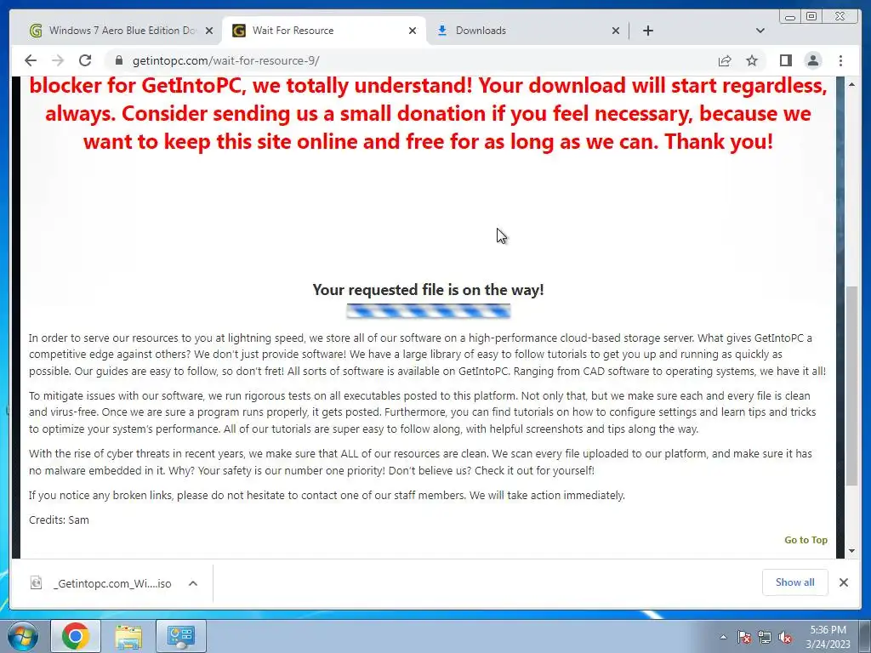Dismiss the downloads bar

tap(843, 582)
